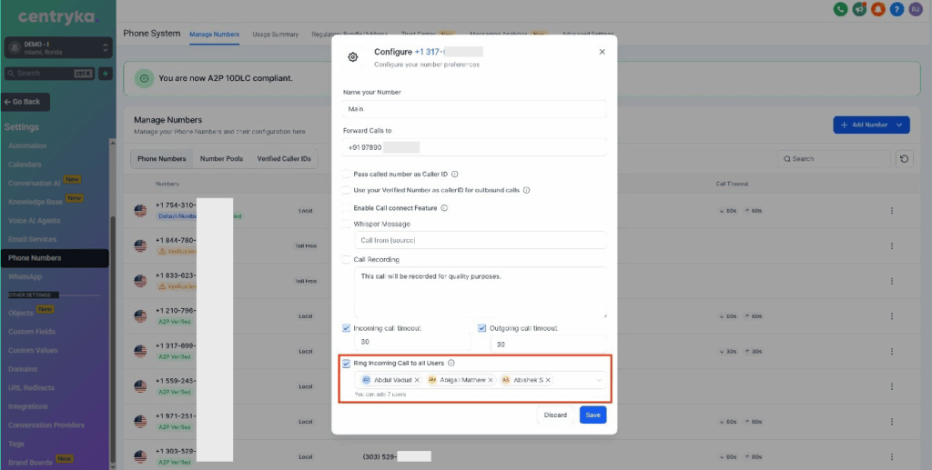Open the orange notifications bell
Viewport: 932px width, 470px height.
(877, 10)
